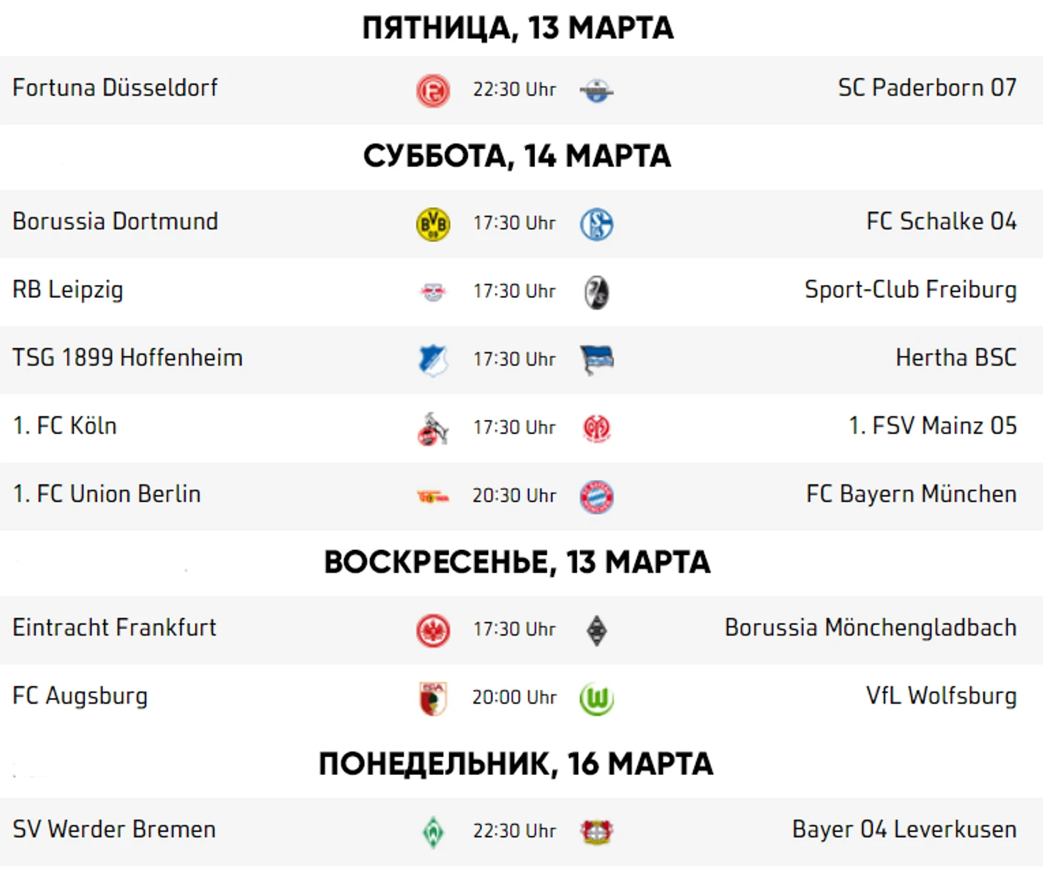Click the FC Augsburg team name
Screen dimensions: 1043x875
coord(80,696)
